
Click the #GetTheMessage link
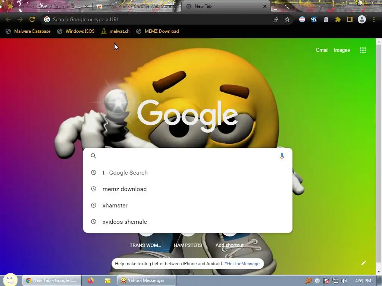[242, 264]
